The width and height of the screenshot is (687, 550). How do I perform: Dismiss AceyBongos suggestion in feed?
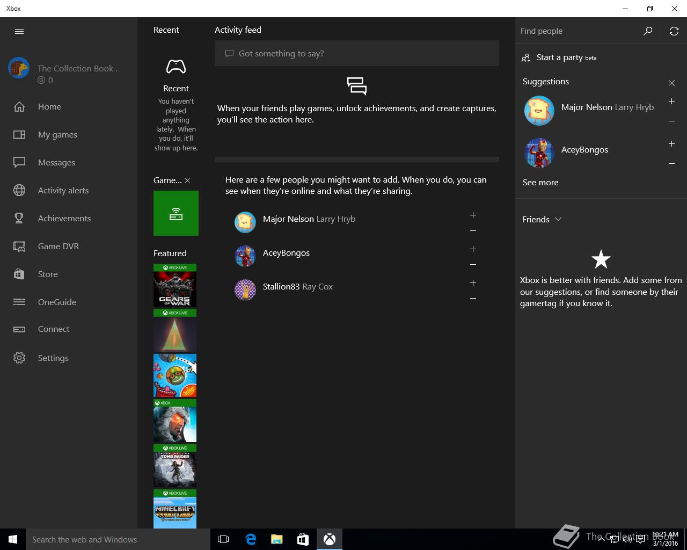pyautogui.click(x=473, y=265)
